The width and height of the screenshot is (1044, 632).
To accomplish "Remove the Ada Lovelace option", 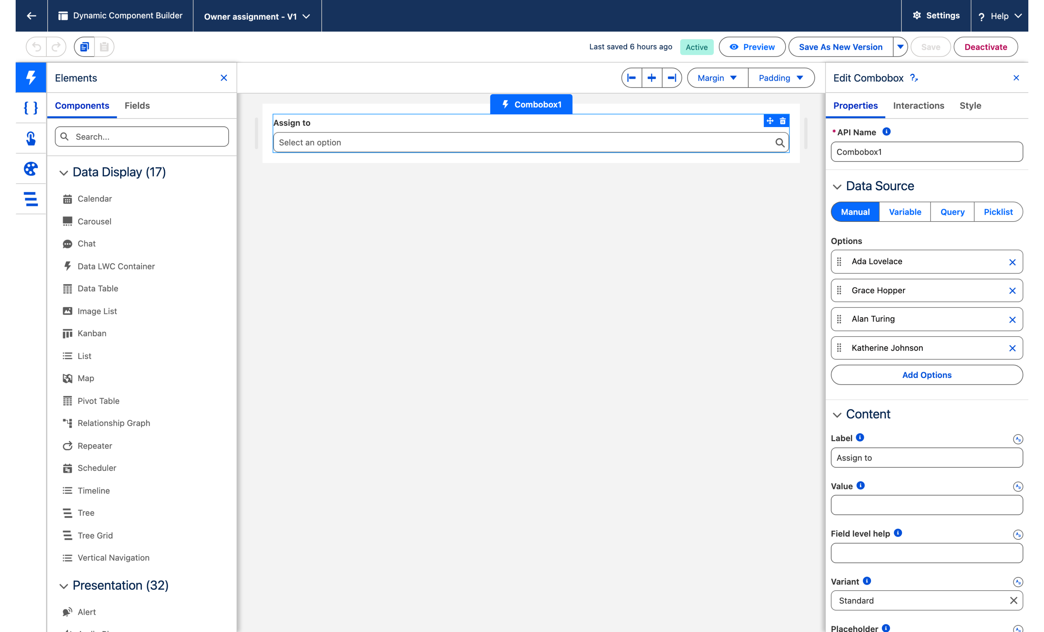I will coord(1012,262).
